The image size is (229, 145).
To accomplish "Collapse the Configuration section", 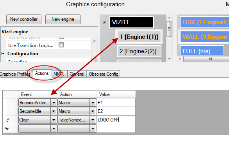I will pyautogui.click(x=3, y=54).
